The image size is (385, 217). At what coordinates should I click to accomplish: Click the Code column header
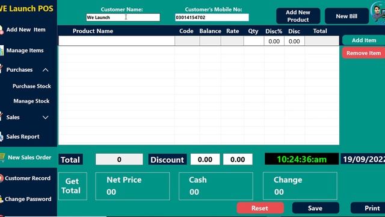pos(186,31)
